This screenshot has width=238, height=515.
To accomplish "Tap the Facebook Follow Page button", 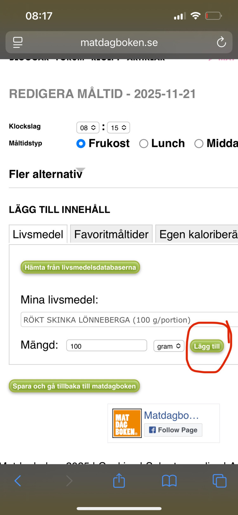I will [x=173, y=430].
